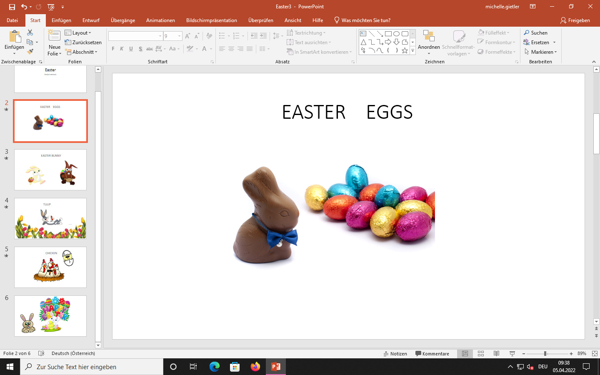Open Microsoft Store from the taskbar
The width and height of the screenshot is (600, 375).
click(235, 367)
